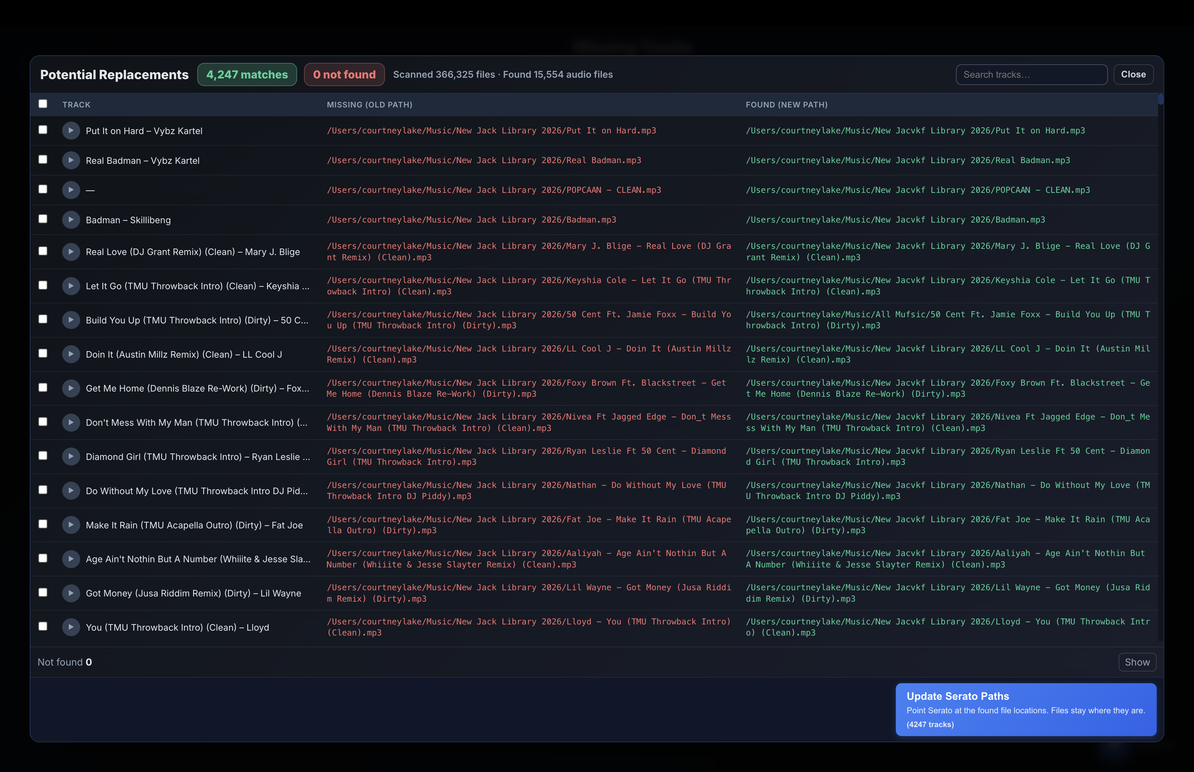Preview "Diamond Girl" by Ryan Leslie
Image resolution: width=1194 pixels, height=772 pixels.
click(70, 456)
